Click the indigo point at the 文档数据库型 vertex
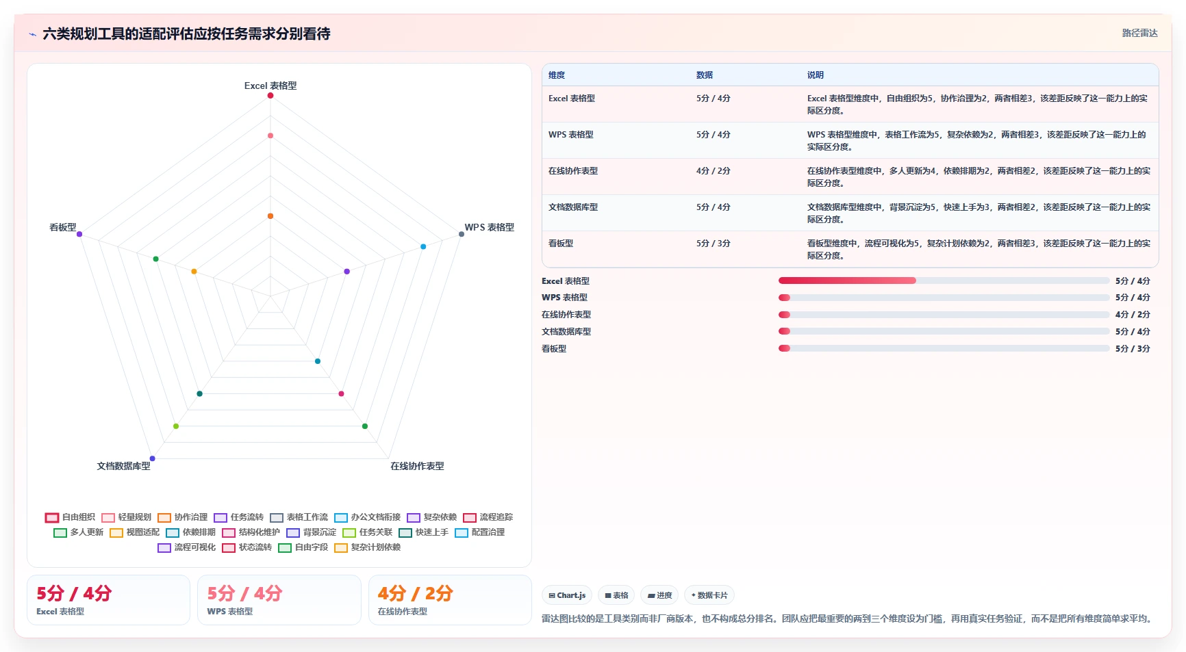 point(153,458)
